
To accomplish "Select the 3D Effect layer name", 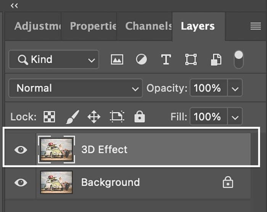I will point(104,150).
